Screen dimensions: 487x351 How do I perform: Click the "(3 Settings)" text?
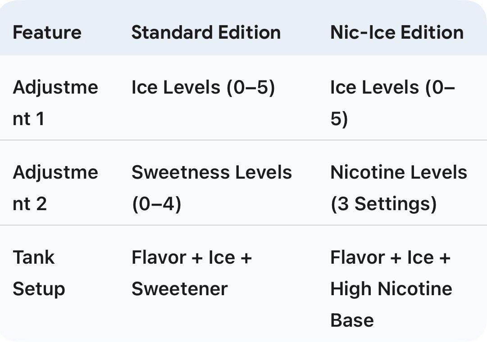(x=383, y=204)
